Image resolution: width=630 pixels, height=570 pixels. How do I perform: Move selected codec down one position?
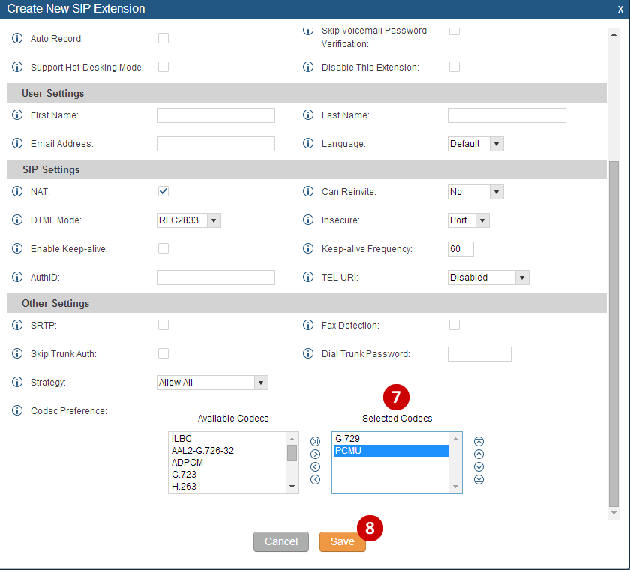(x=479, y=466)
